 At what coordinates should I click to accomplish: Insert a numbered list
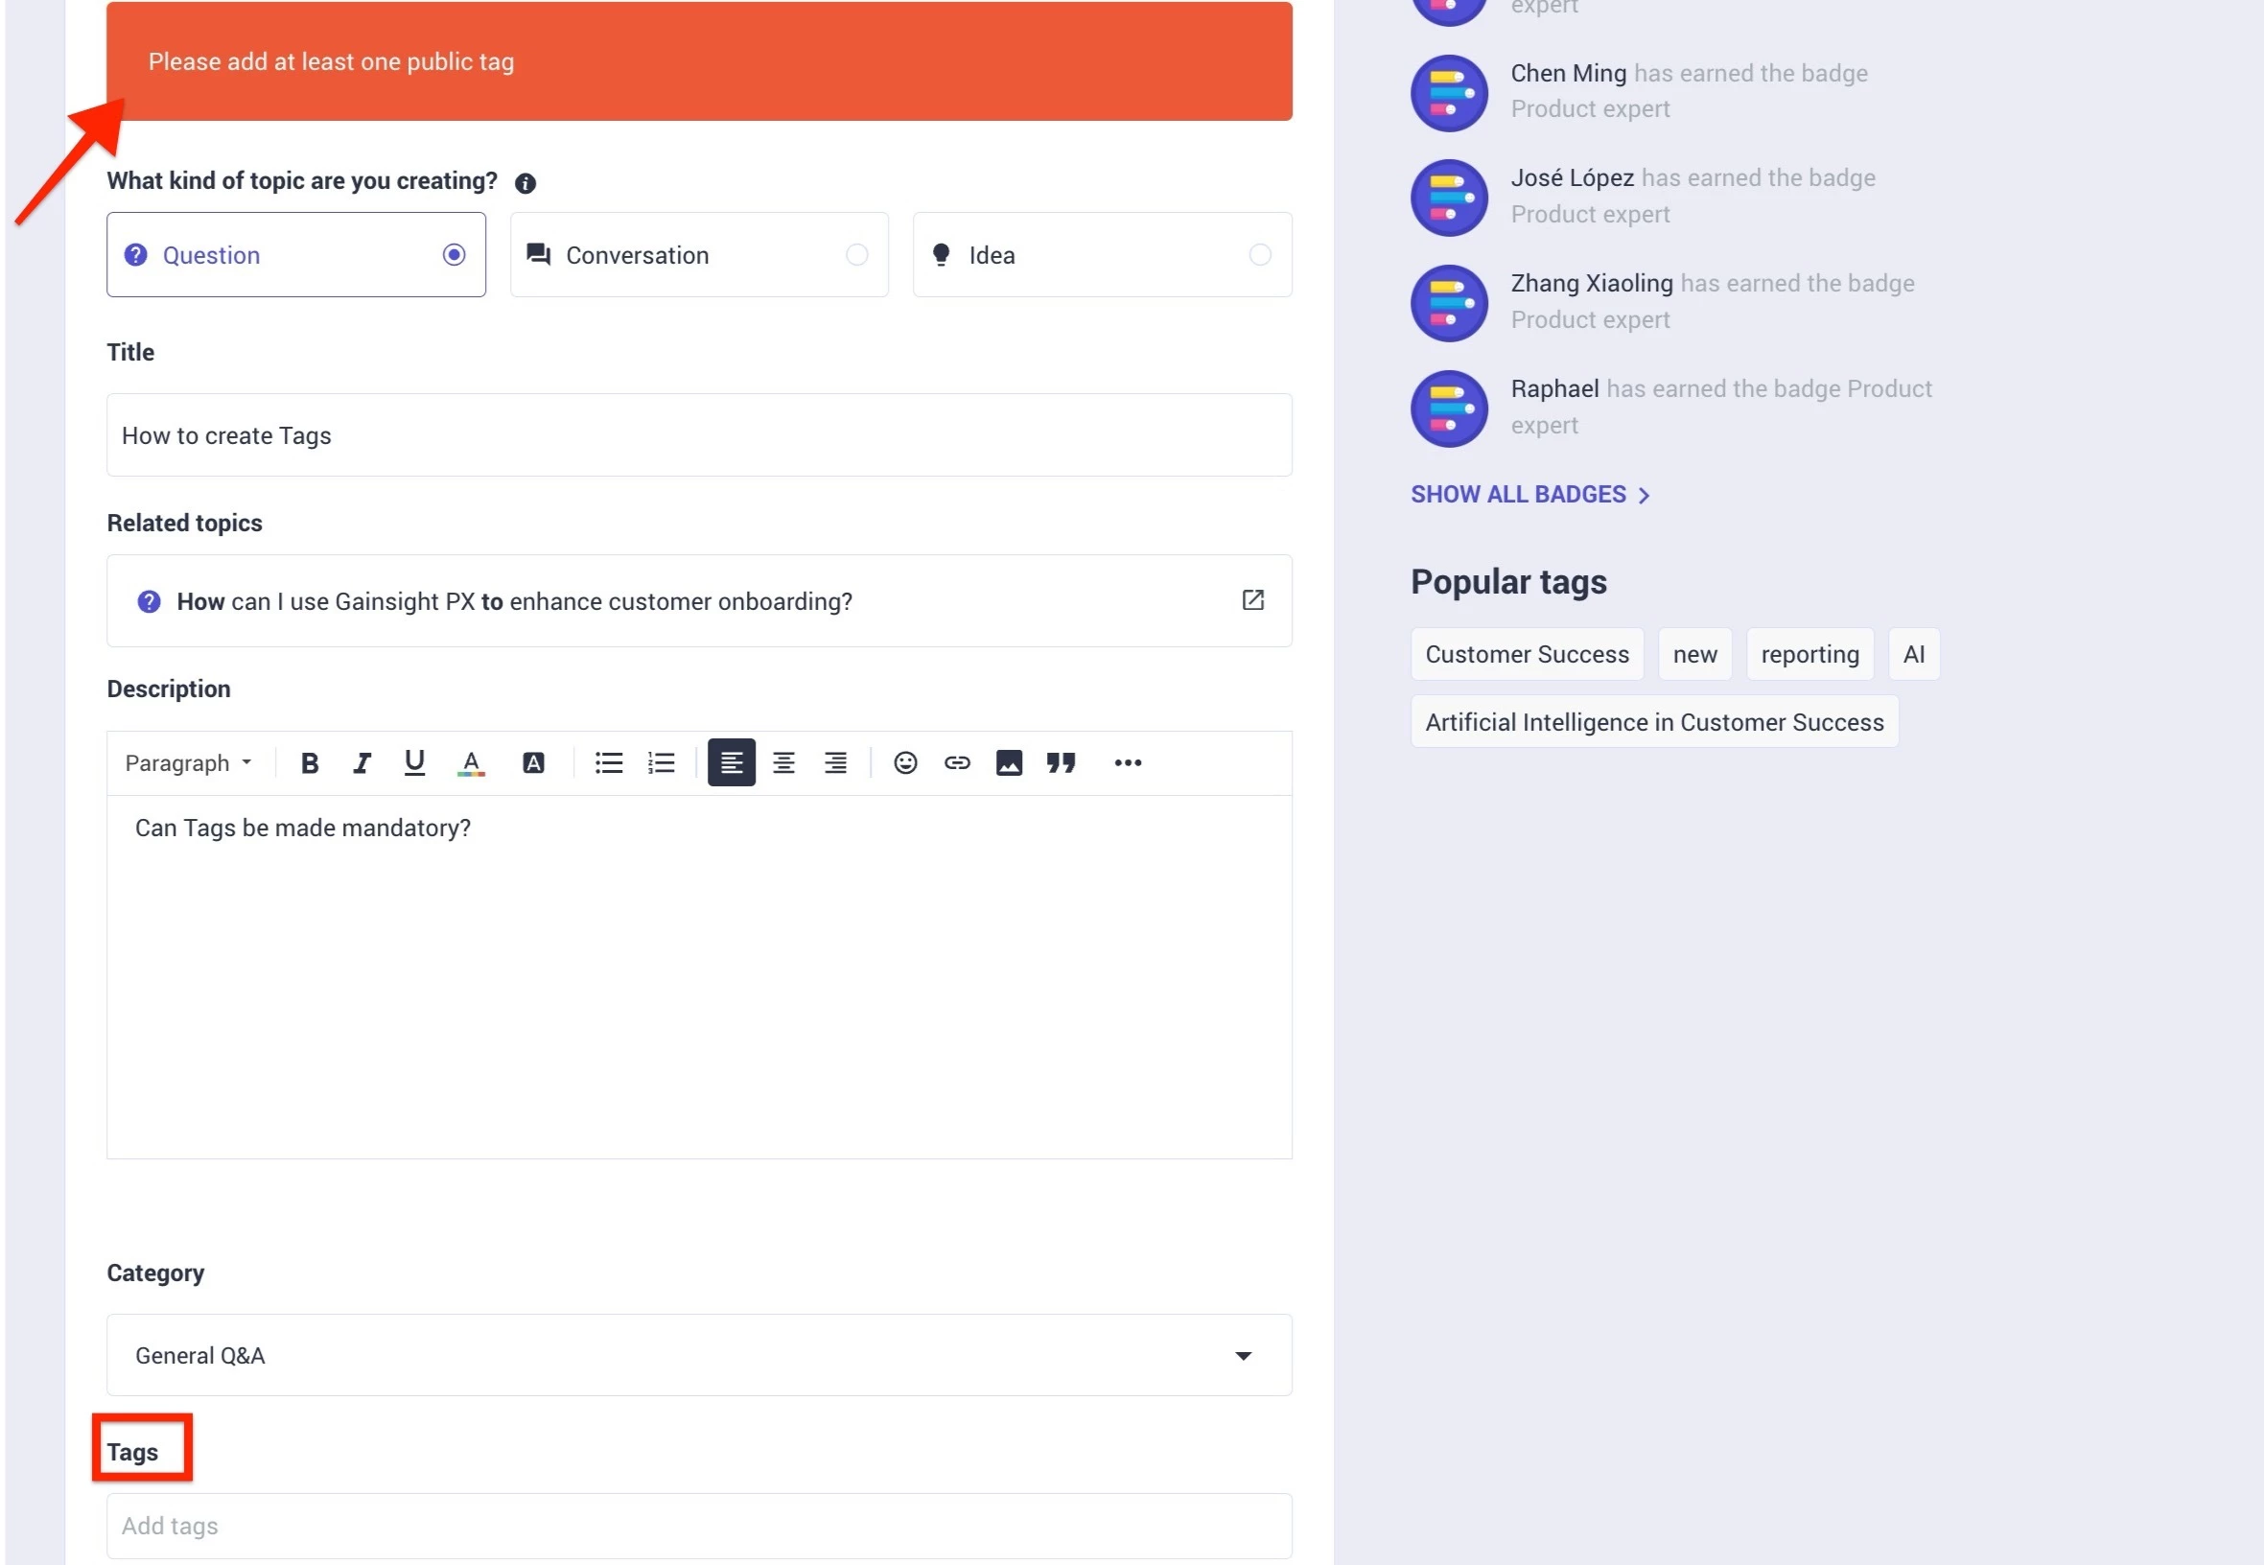coord(661,763)
